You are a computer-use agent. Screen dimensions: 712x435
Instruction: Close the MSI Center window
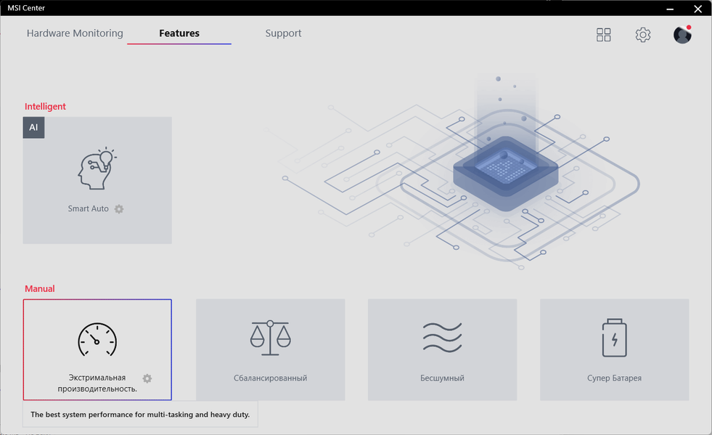(x=698, y=9)
